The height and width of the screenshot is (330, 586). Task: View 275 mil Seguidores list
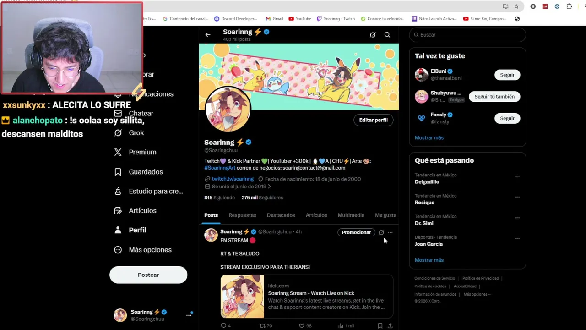262,198
